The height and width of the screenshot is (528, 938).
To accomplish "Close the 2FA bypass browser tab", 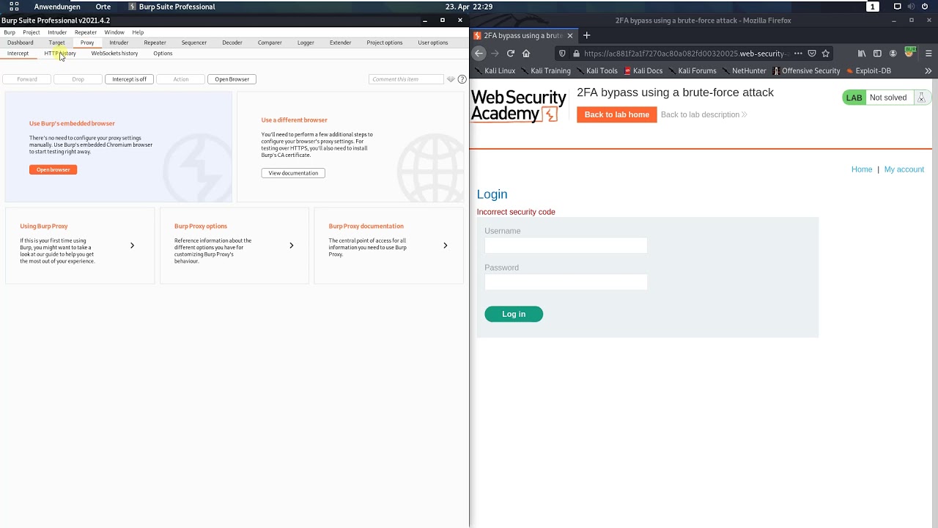I will pos(569,35).
